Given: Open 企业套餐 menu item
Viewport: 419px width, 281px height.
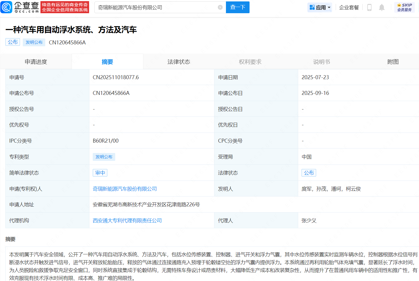Looking at the screenshot, I should 349,7.
